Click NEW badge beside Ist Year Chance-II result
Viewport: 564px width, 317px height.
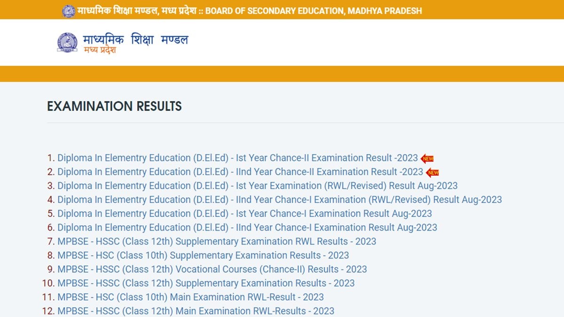tap(427, 159)
